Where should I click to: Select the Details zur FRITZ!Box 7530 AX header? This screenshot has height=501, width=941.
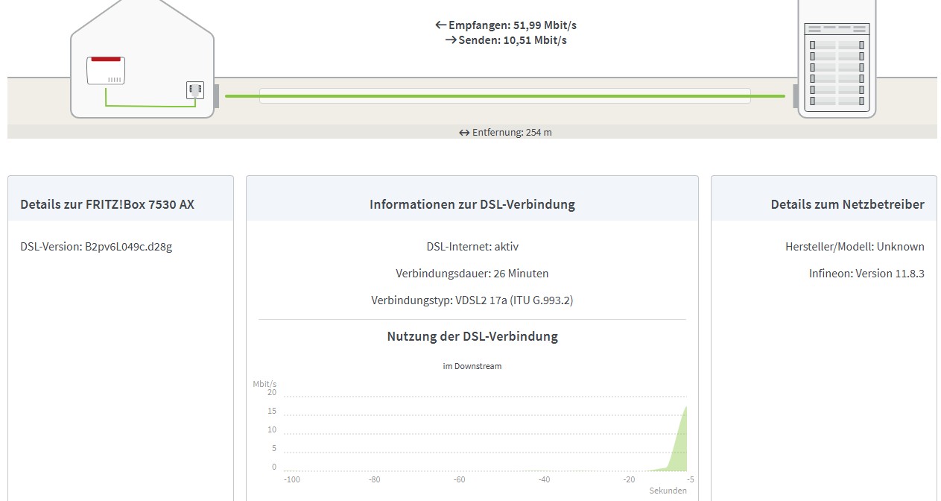coord(107,204)
